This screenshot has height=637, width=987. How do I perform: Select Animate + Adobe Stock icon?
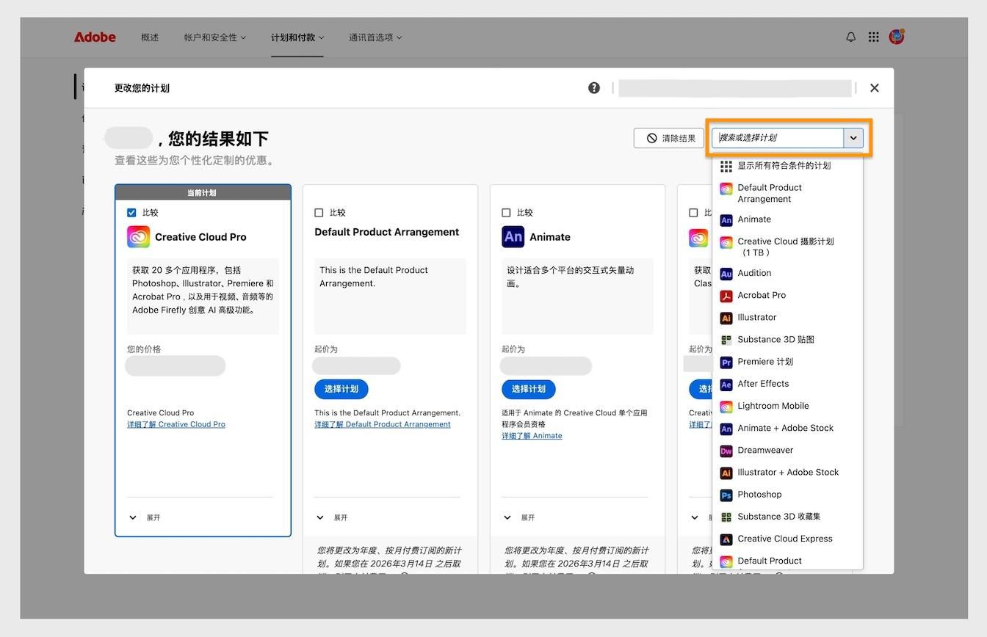click(726, 429)
